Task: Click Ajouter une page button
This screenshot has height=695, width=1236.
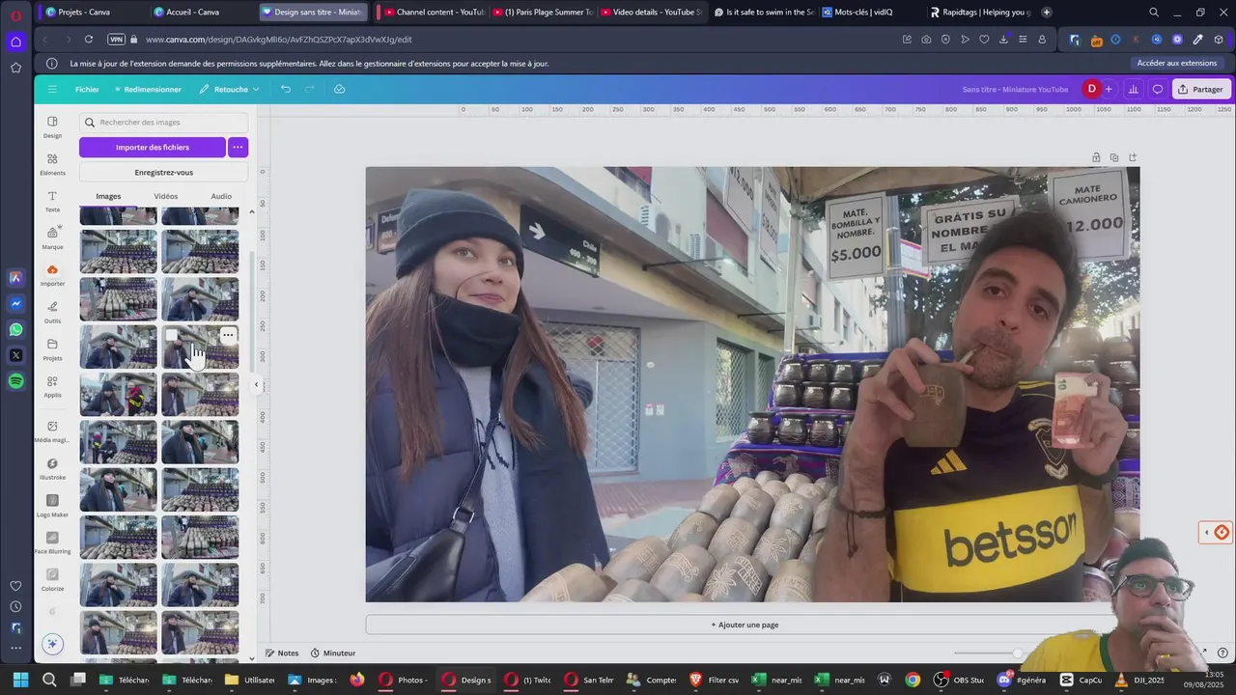Action: [744, 625]
